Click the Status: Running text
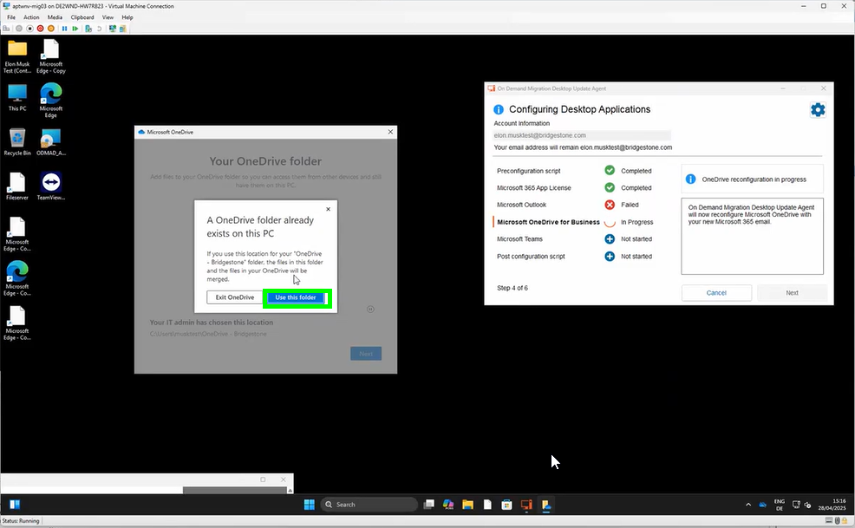This screenshot has height=528, width=855. (x=21, y=521)
